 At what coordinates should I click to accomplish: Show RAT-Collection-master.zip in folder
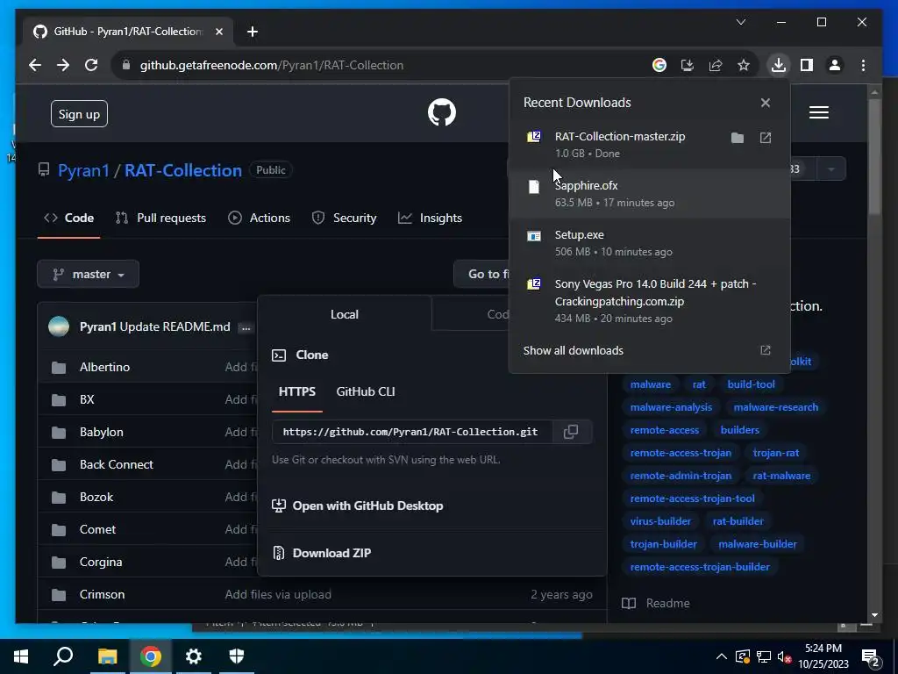pyautogui.click(x=737, y=138)
